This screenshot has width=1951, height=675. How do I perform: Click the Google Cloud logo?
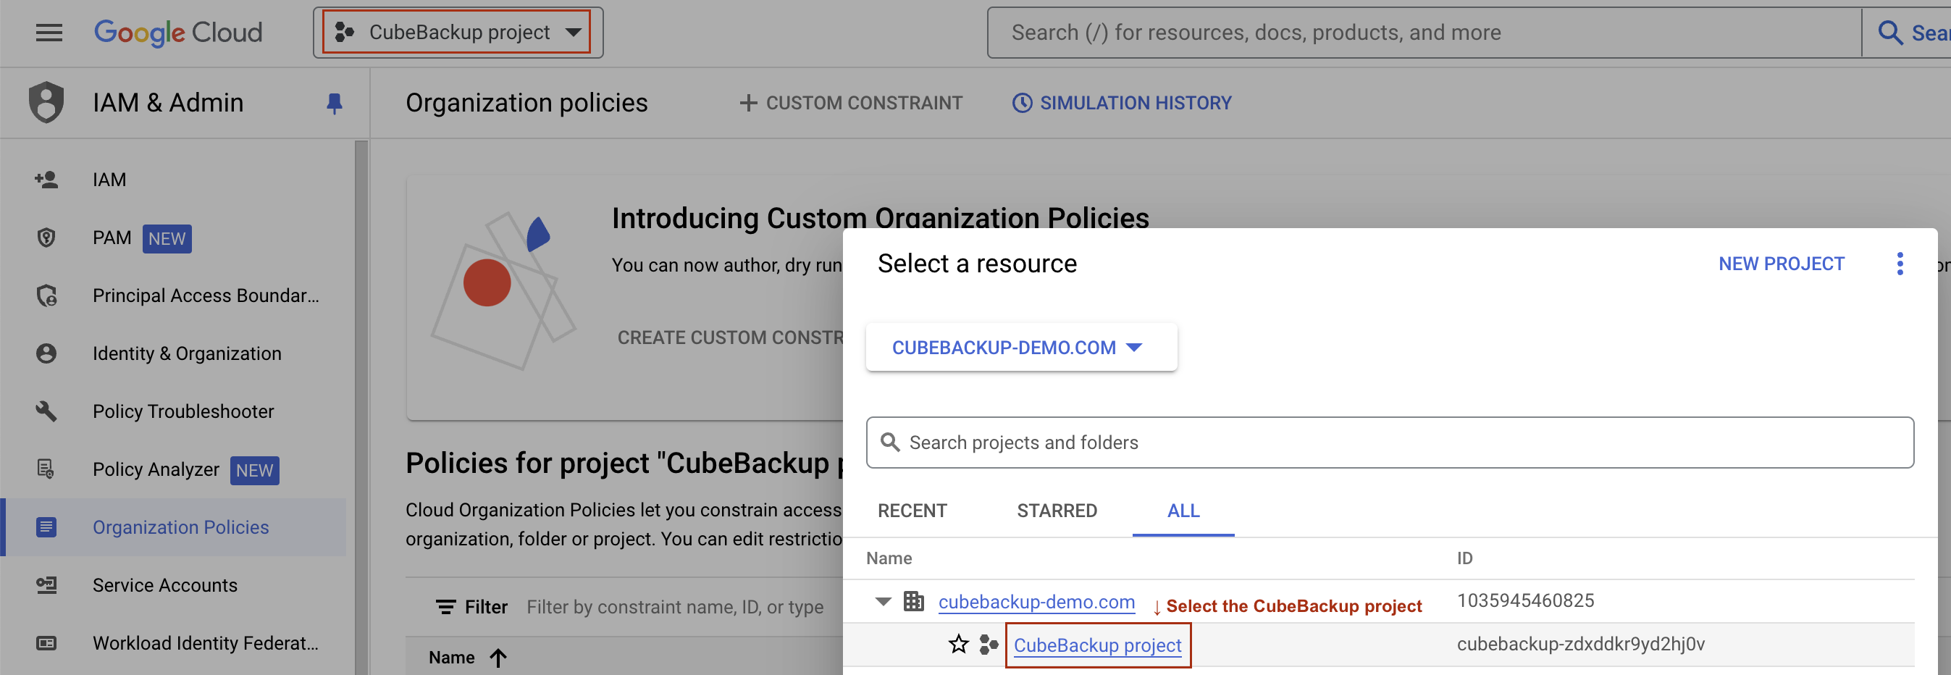tap(178, 33)
